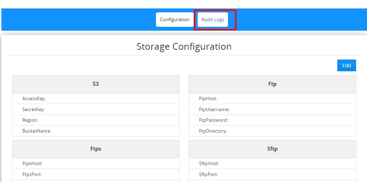Screen dimensions: 367x182
Task: Select the Region row under S3
Action: (x=96, y=120)
